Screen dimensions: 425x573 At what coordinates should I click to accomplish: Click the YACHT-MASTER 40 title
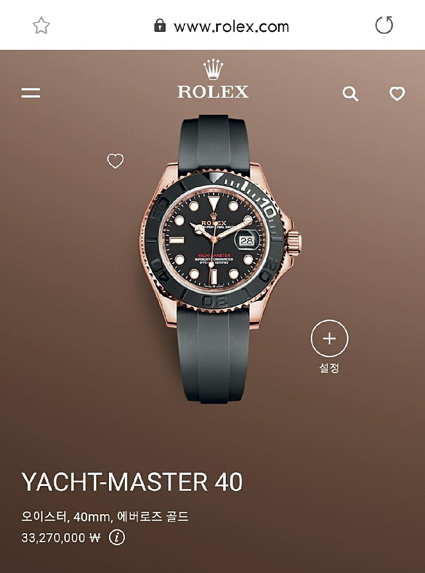click(x=132, y=482)
